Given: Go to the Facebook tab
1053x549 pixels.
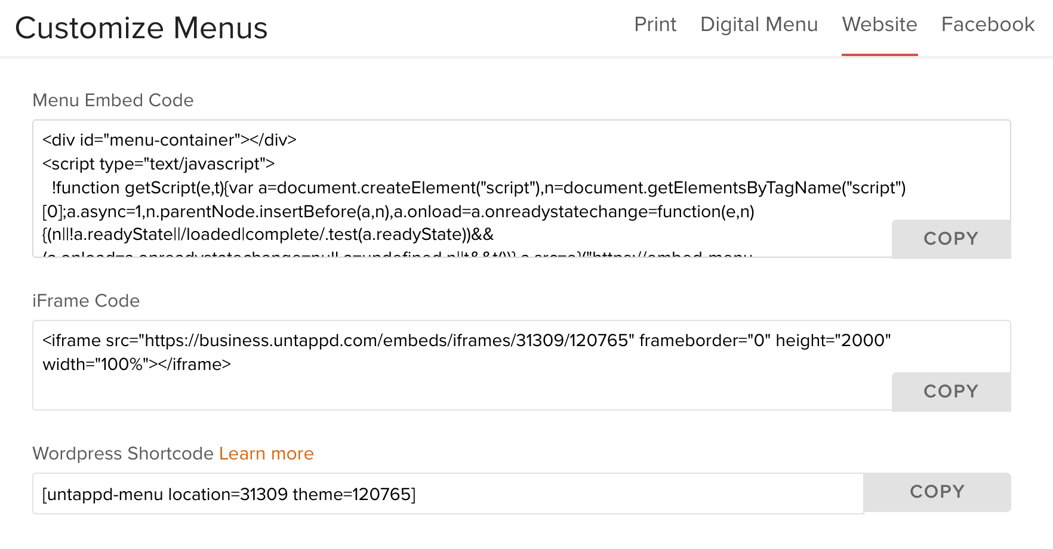Looking at the screenshot, I should (987, 24).
